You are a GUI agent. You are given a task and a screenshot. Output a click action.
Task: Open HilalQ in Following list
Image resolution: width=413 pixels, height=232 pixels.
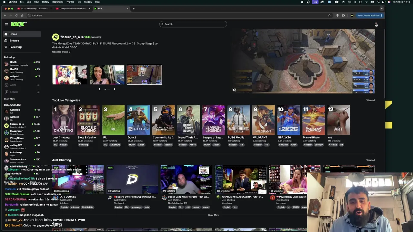(22, 63)
